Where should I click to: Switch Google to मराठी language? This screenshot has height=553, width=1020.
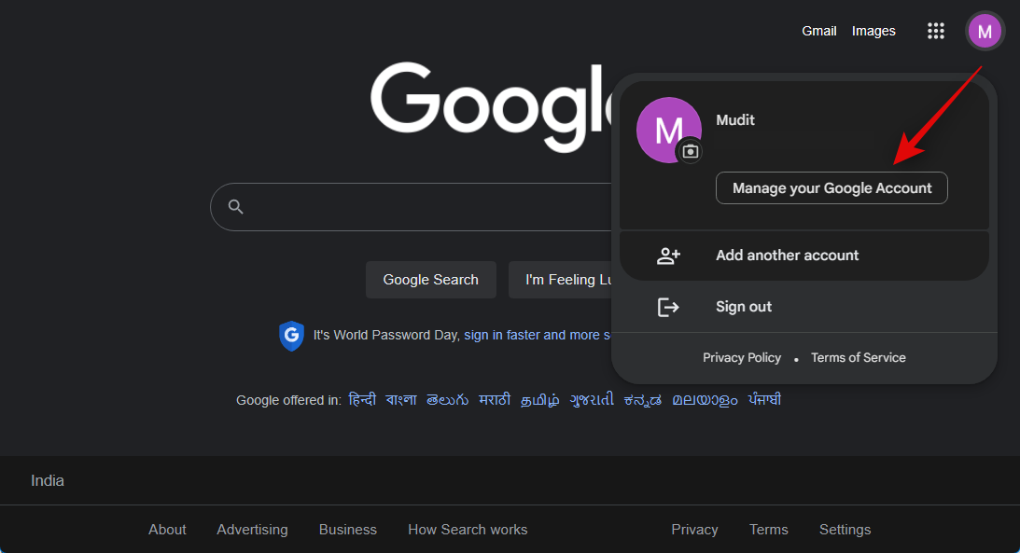tap(495, 400)
